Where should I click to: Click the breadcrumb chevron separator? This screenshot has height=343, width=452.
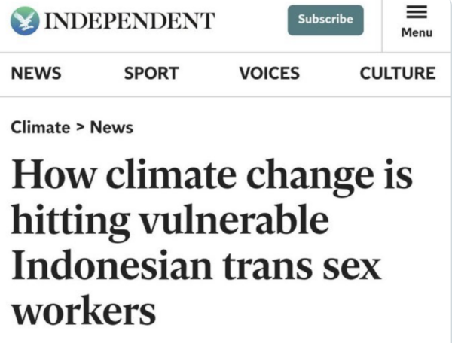[x=80, y=127]
